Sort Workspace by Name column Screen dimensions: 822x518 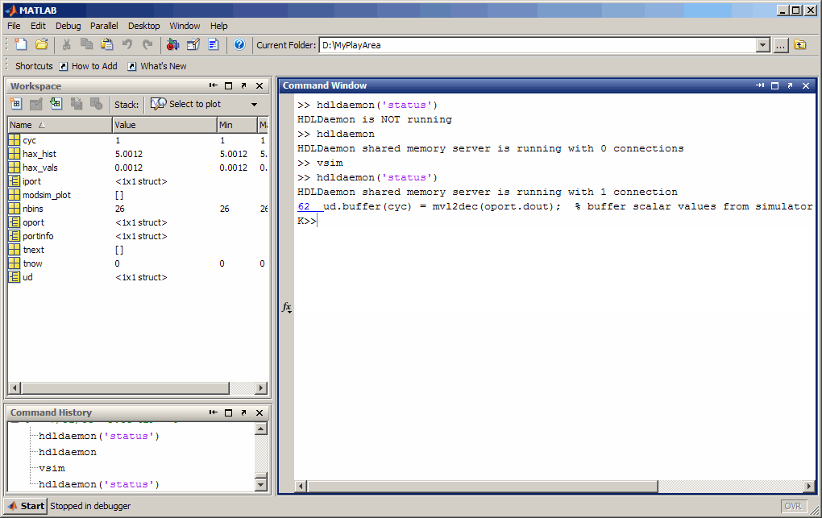(60, 125)
